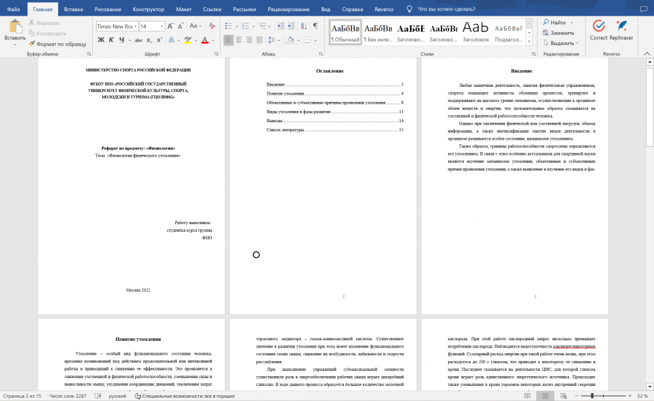
Task: Click the multilevel list icon
Action: pos(262,26)
